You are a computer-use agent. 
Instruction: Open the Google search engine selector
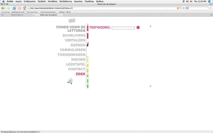[187, 8]
